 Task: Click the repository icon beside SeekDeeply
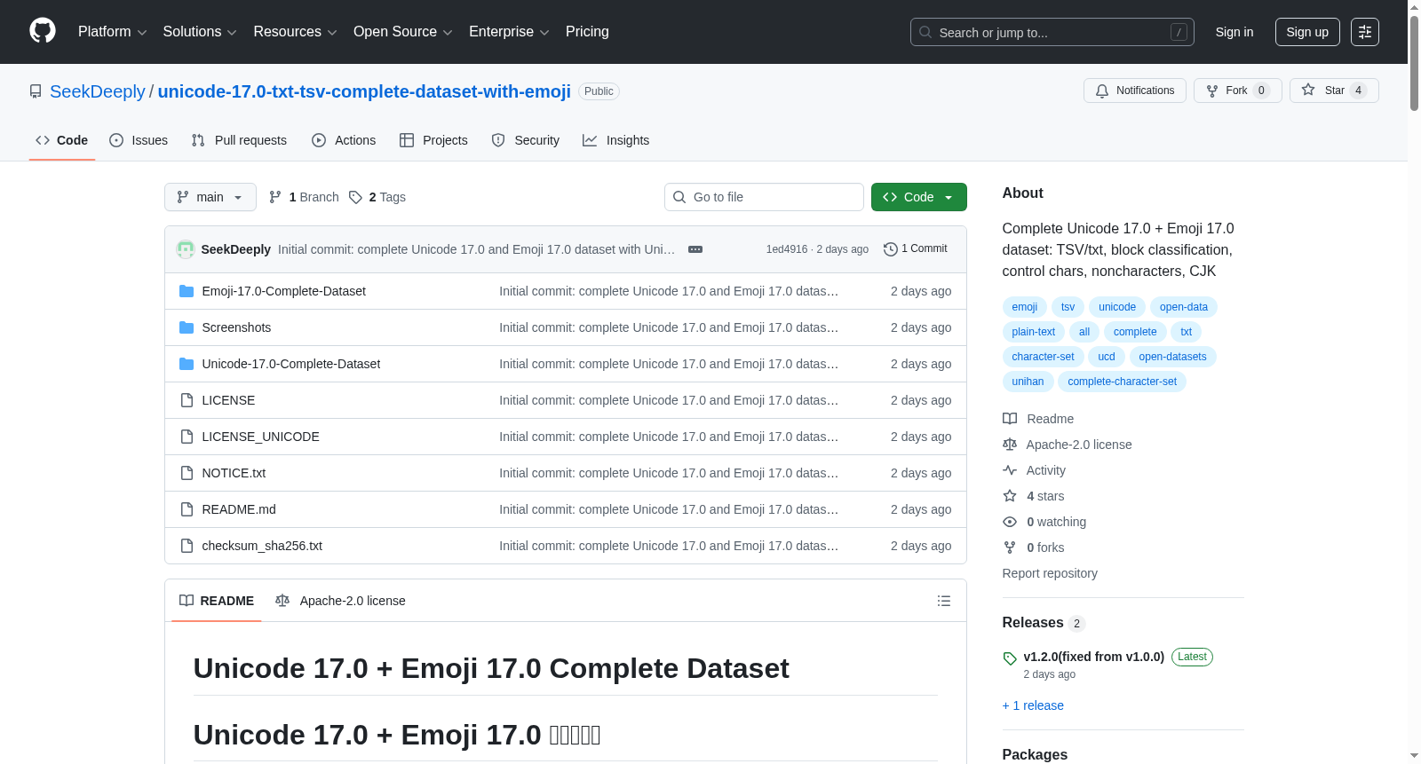tap(36, 91)
